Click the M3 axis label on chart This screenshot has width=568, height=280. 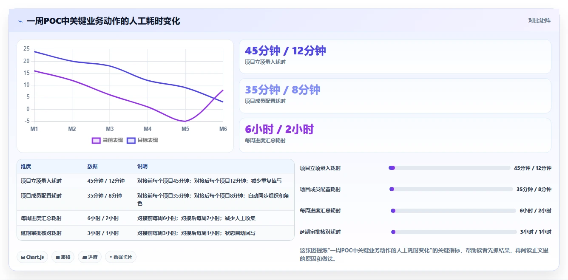tap(110, 129)
